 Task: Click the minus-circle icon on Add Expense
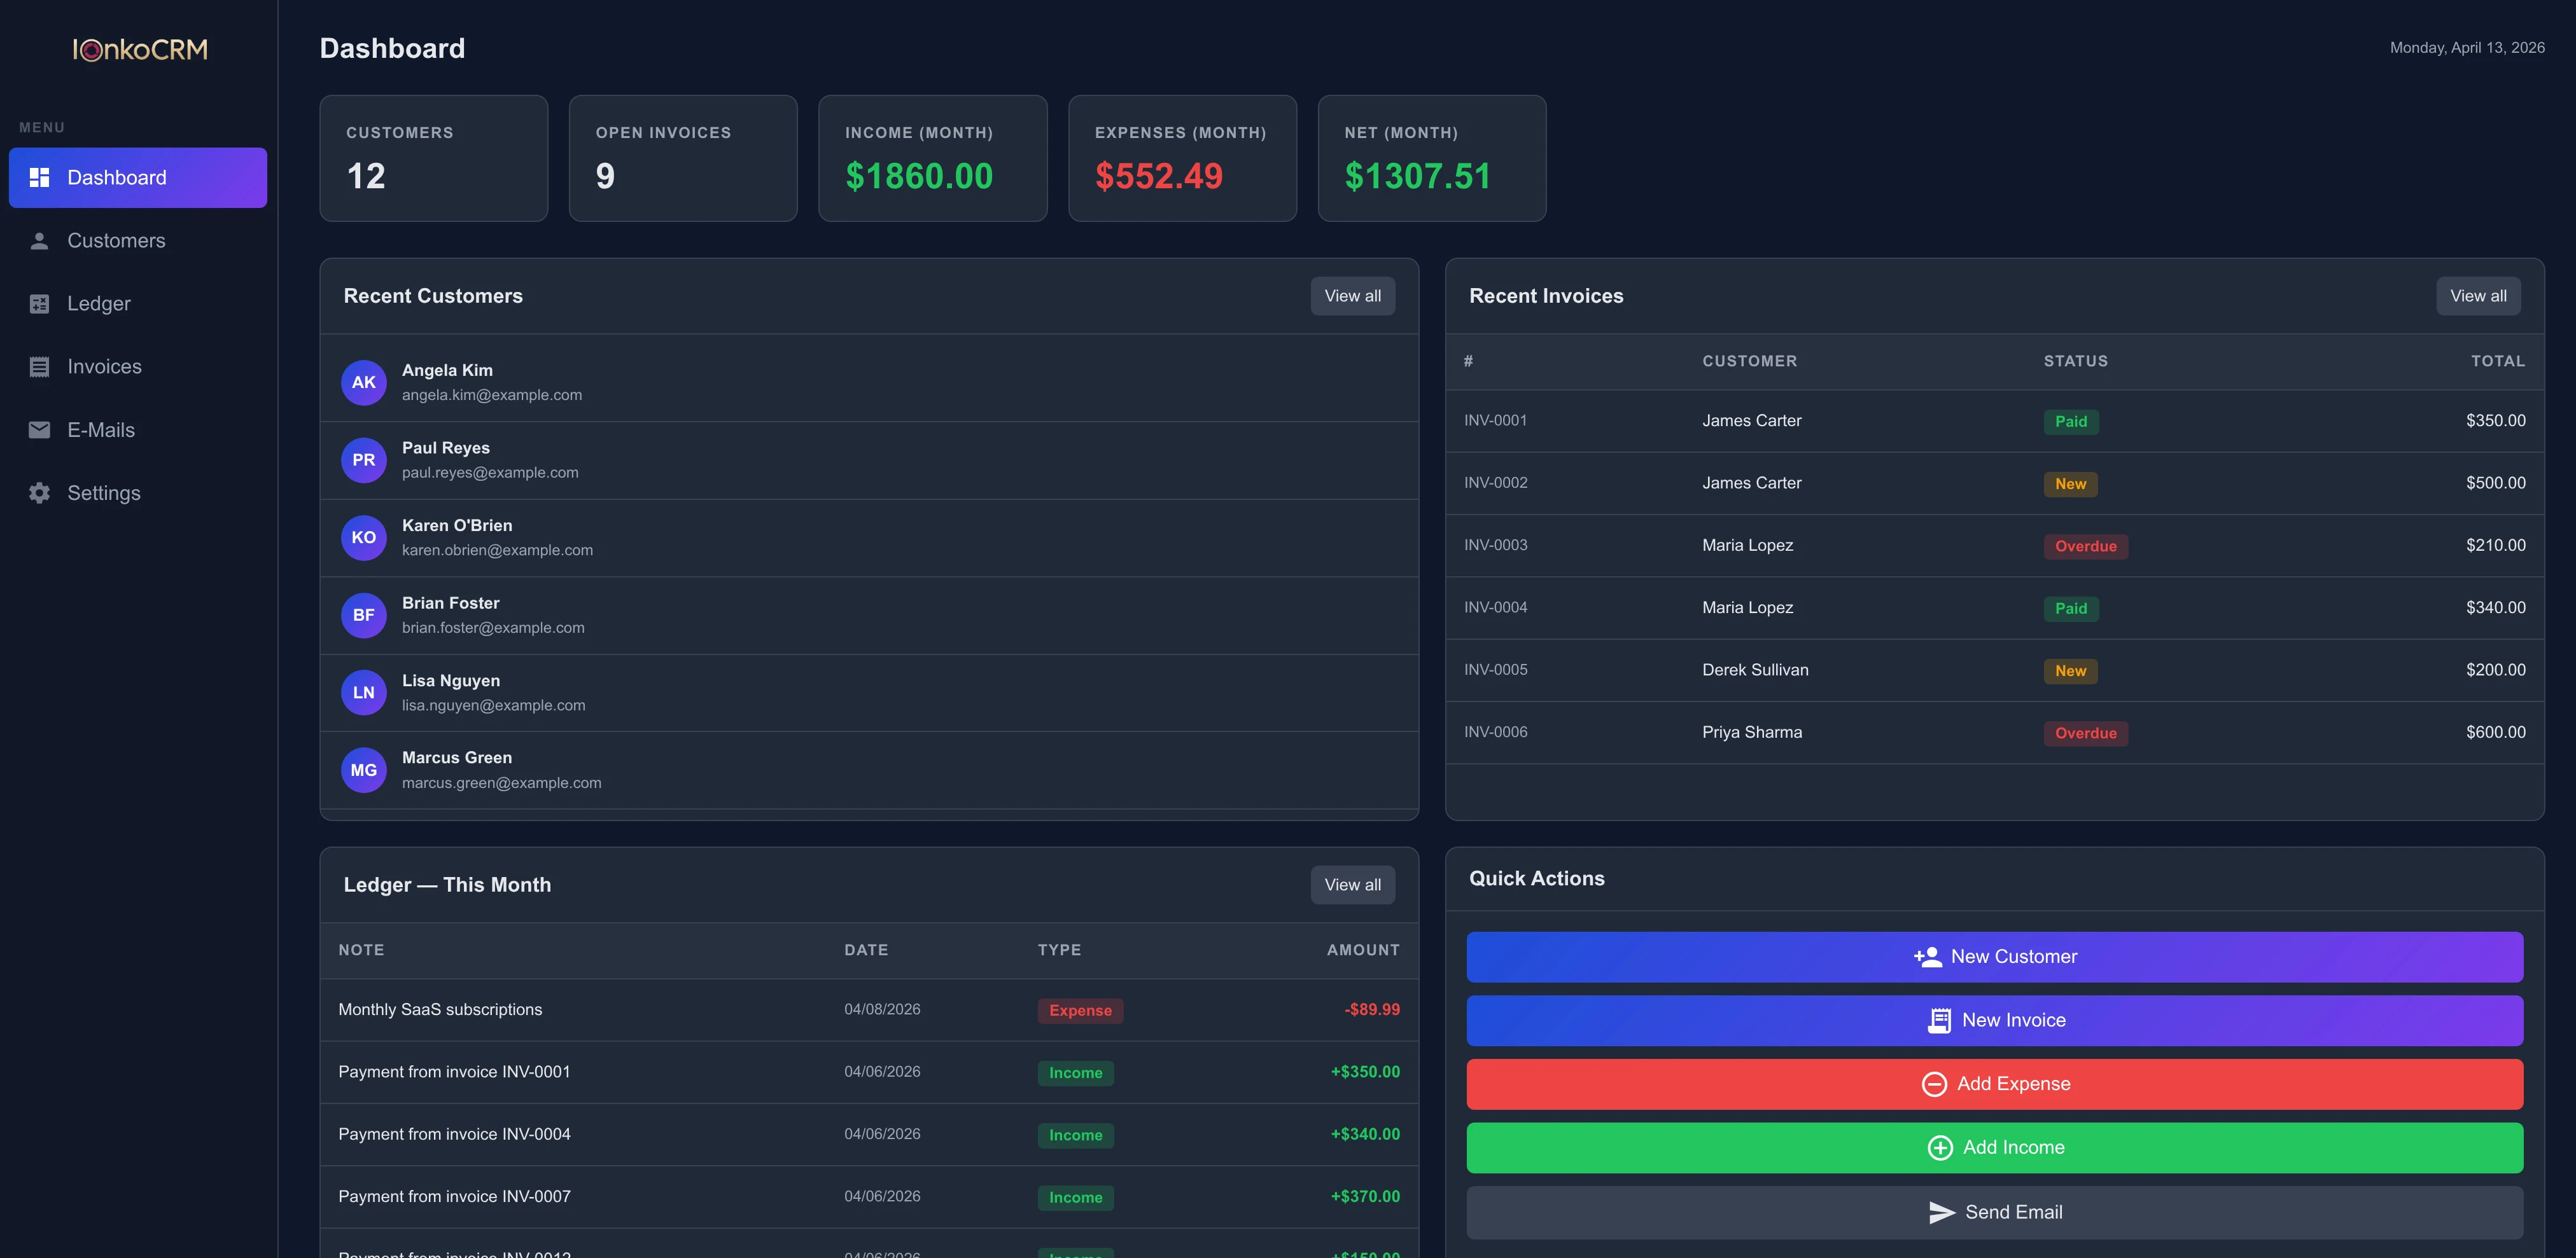click(1934, 1084)
